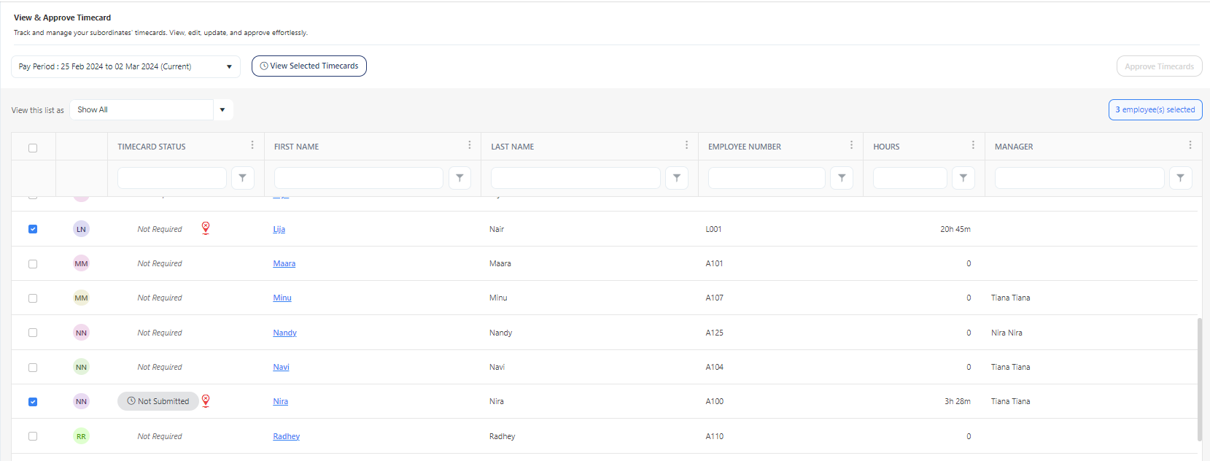The image size is (1210, 461).
Task: Tick the checkbox for Maara
Action: click(x=33, y=264)
